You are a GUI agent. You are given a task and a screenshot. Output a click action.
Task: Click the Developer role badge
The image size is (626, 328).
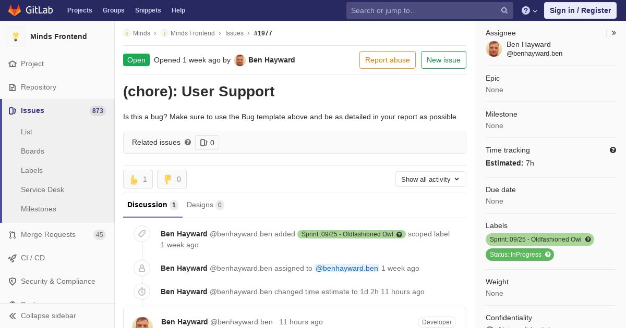pyautogui.click(x=437, y=322)
